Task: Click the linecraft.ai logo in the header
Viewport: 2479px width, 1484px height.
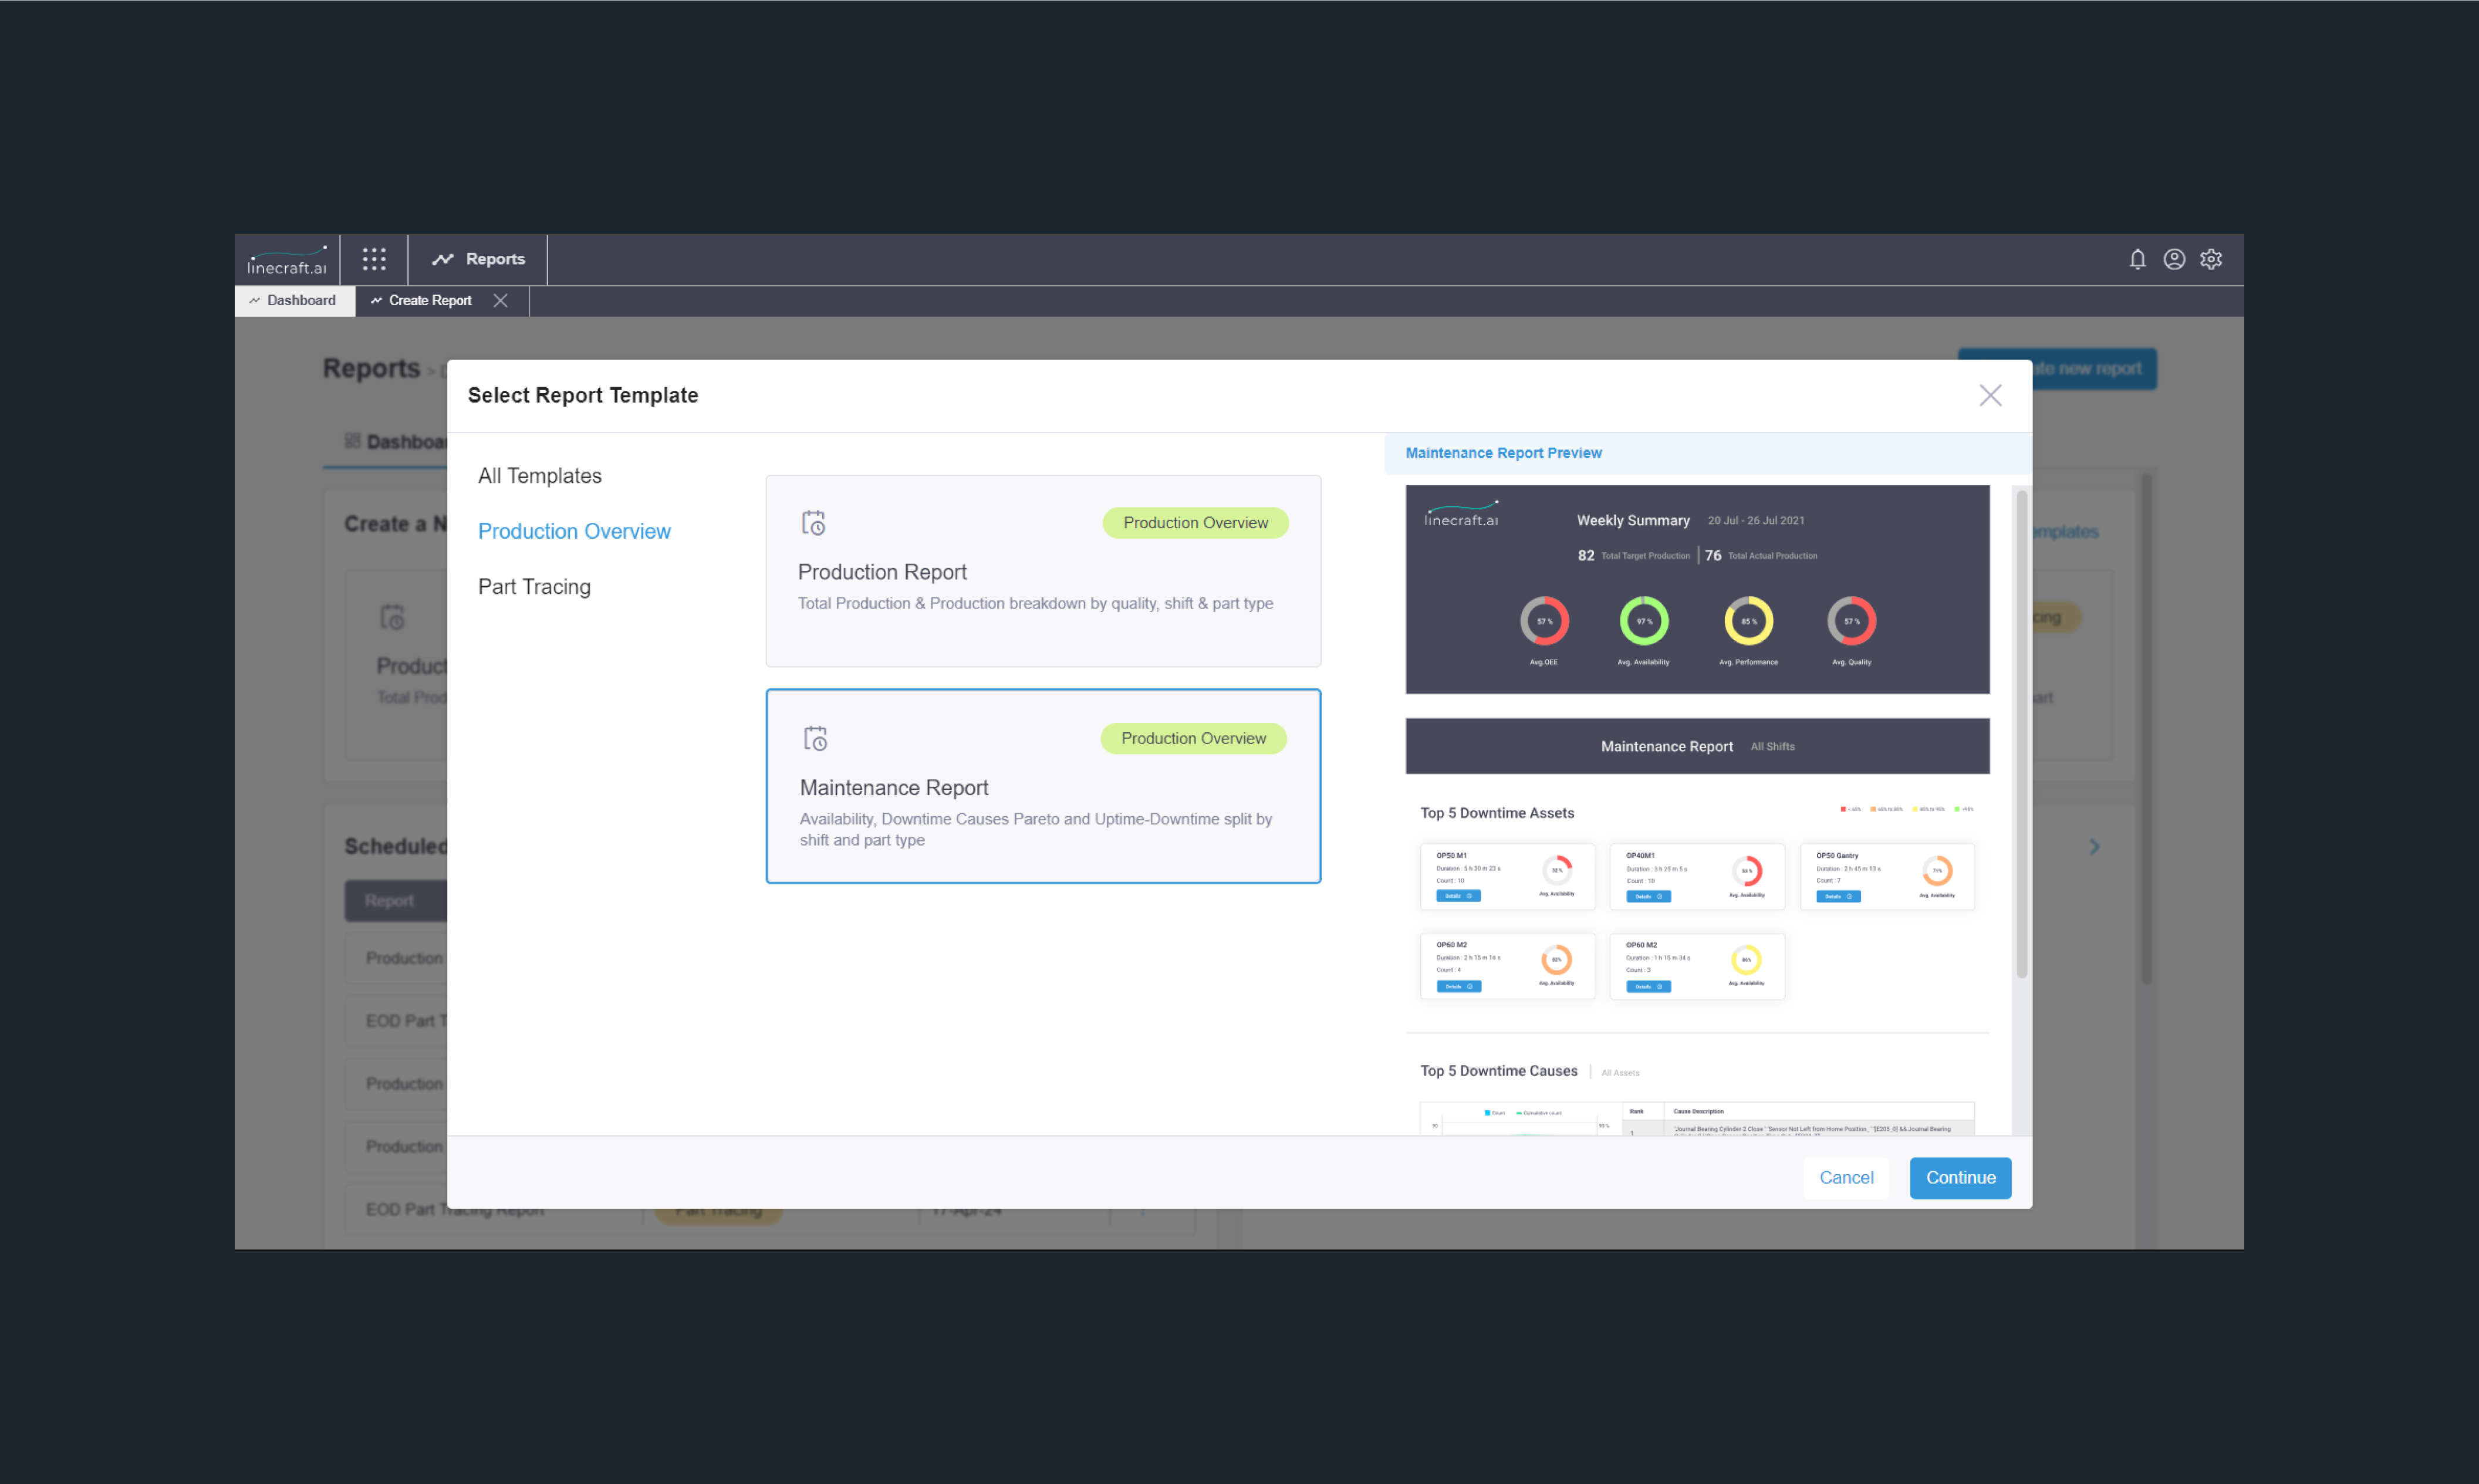Action: (x=287, y=260)
